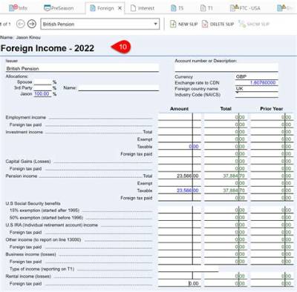
Task: Click Rental Foreign tax paid amount 0.00
Action: pos(180,283)
